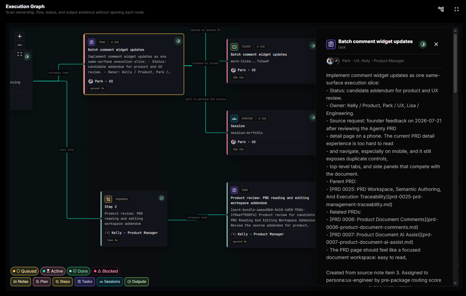The height and width of the screenshot is (296, 466).
Task: Click the ticket icon on the ticket #215 node
Action: 234,46
